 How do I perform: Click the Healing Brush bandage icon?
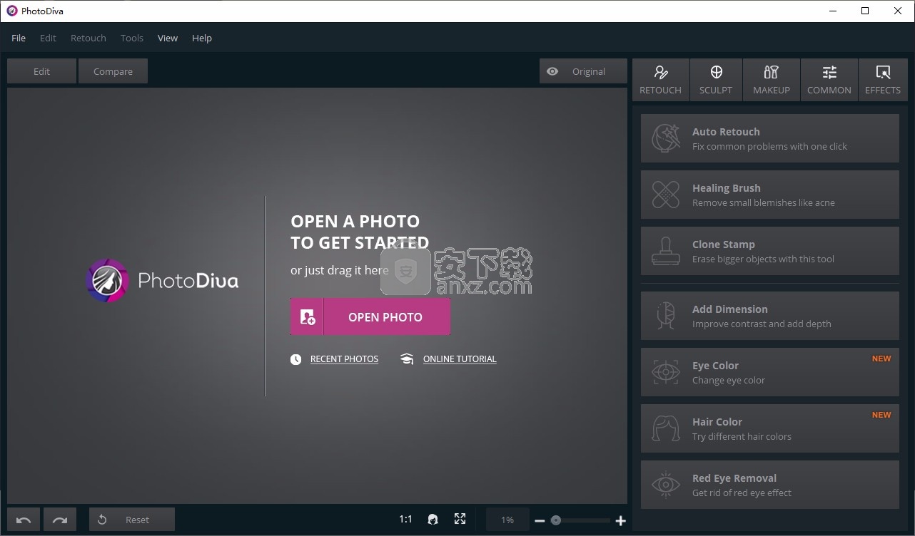(665, 195)
